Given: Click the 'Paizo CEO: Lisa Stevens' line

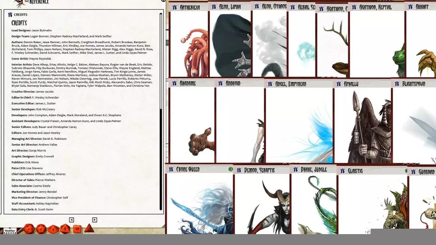Looking at the screenshot, I should [x=27, y=168].
